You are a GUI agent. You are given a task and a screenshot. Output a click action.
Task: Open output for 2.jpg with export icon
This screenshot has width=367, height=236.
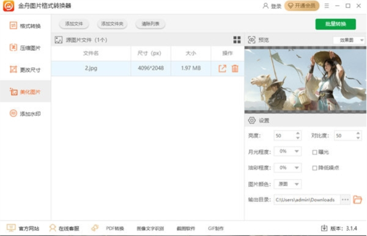[223, 68]
